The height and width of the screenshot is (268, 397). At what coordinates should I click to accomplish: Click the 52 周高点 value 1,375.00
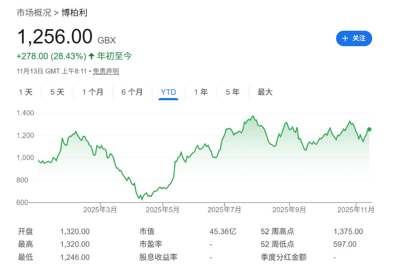(348, 231)
